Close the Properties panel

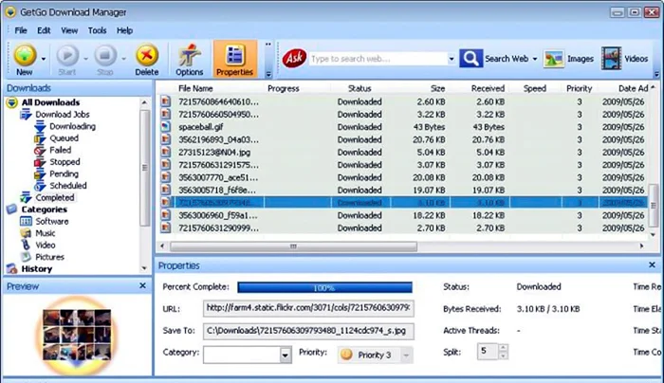653,264
